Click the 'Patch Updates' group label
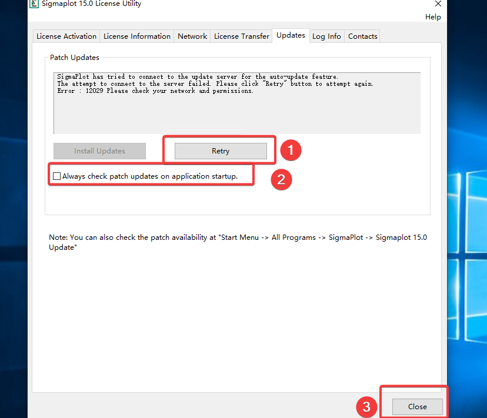This screenshot has height=418, width=487. click(75, 58)
